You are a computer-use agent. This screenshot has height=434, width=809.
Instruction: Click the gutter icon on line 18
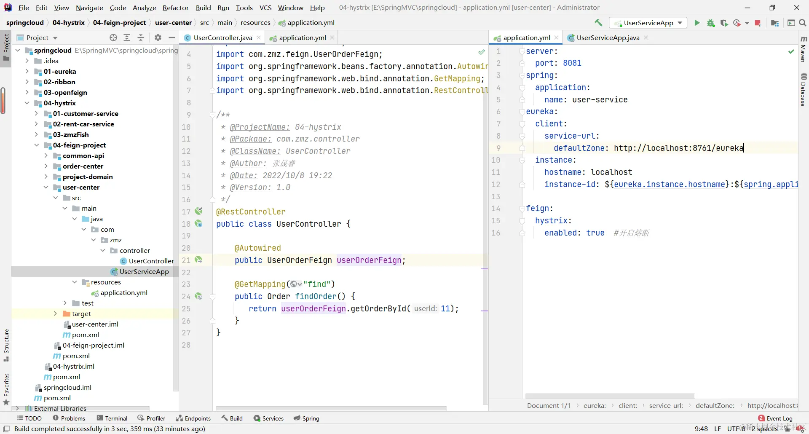[198, 223]
